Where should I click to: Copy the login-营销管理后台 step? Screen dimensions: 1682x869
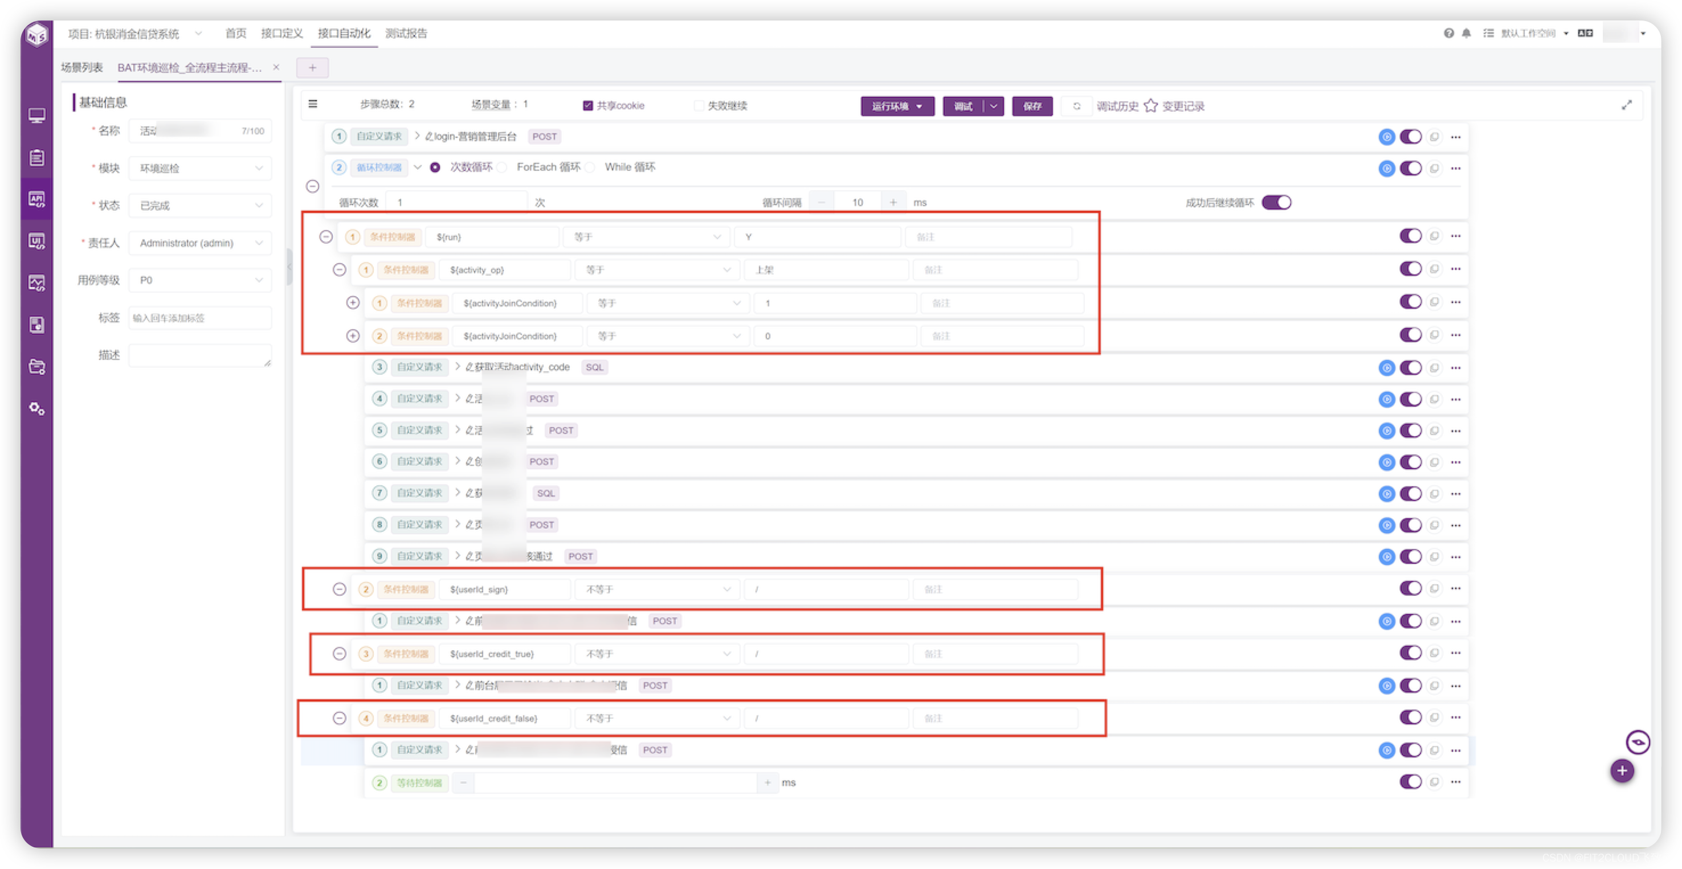[x=1434, y=137]
